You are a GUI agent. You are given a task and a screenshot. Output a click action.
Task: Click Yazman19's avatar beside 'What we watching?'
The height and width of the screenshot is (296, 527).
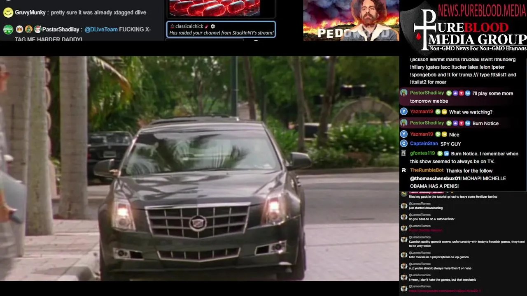(404, 111)
